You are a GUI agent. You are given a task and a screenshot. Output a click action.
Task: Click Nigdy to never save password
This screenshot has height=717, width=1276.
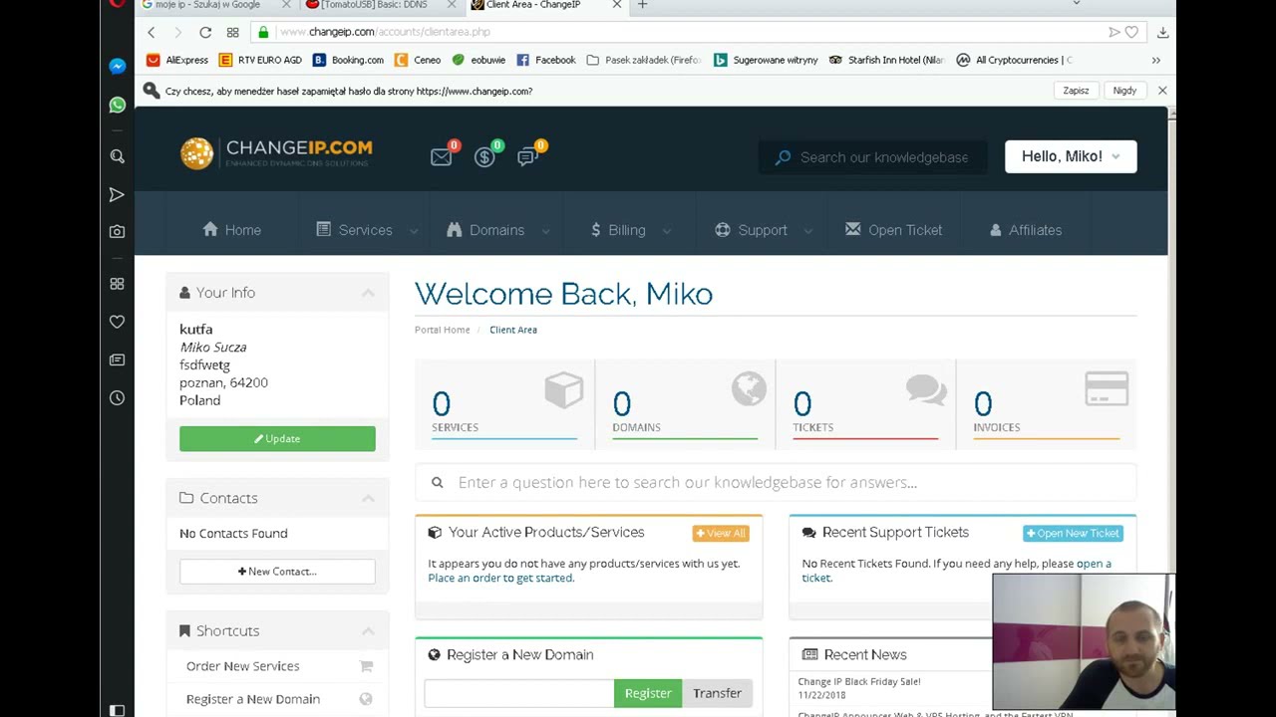(1124, 91)
